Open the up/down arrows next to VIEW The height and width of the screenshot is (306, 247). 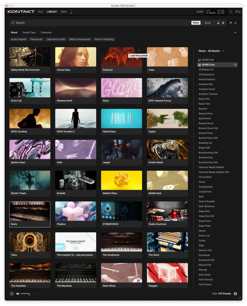71,12
